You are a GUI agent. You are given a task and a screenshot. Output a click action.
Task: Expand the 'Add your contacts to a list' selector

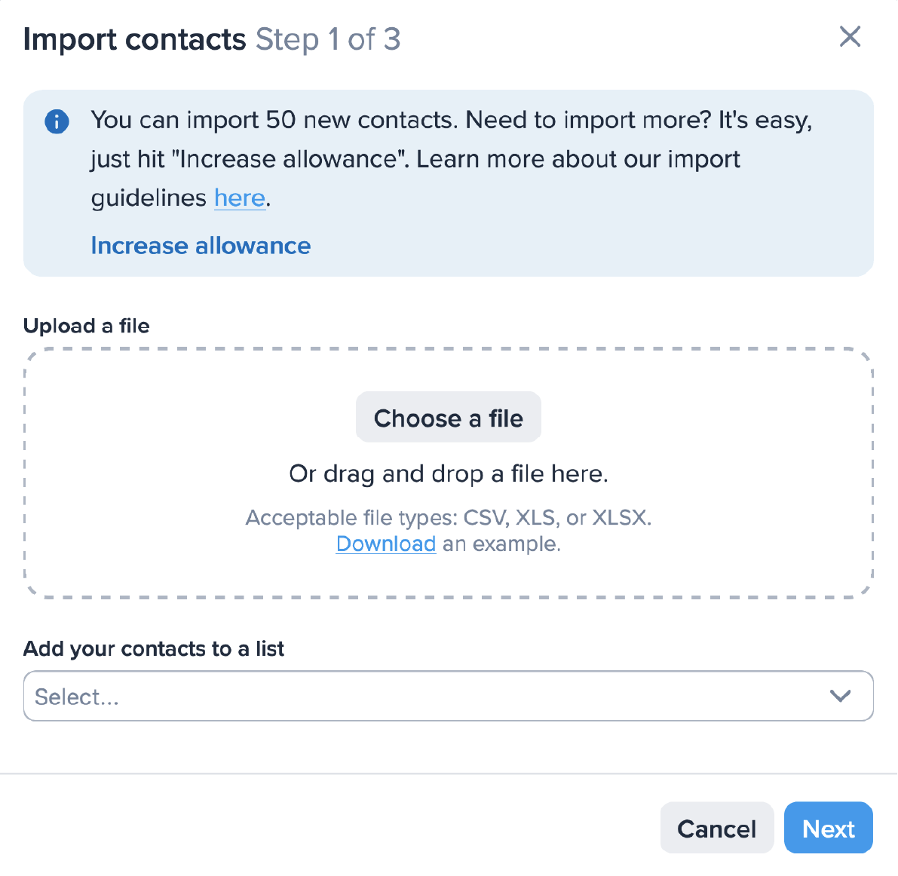(448, 696)
